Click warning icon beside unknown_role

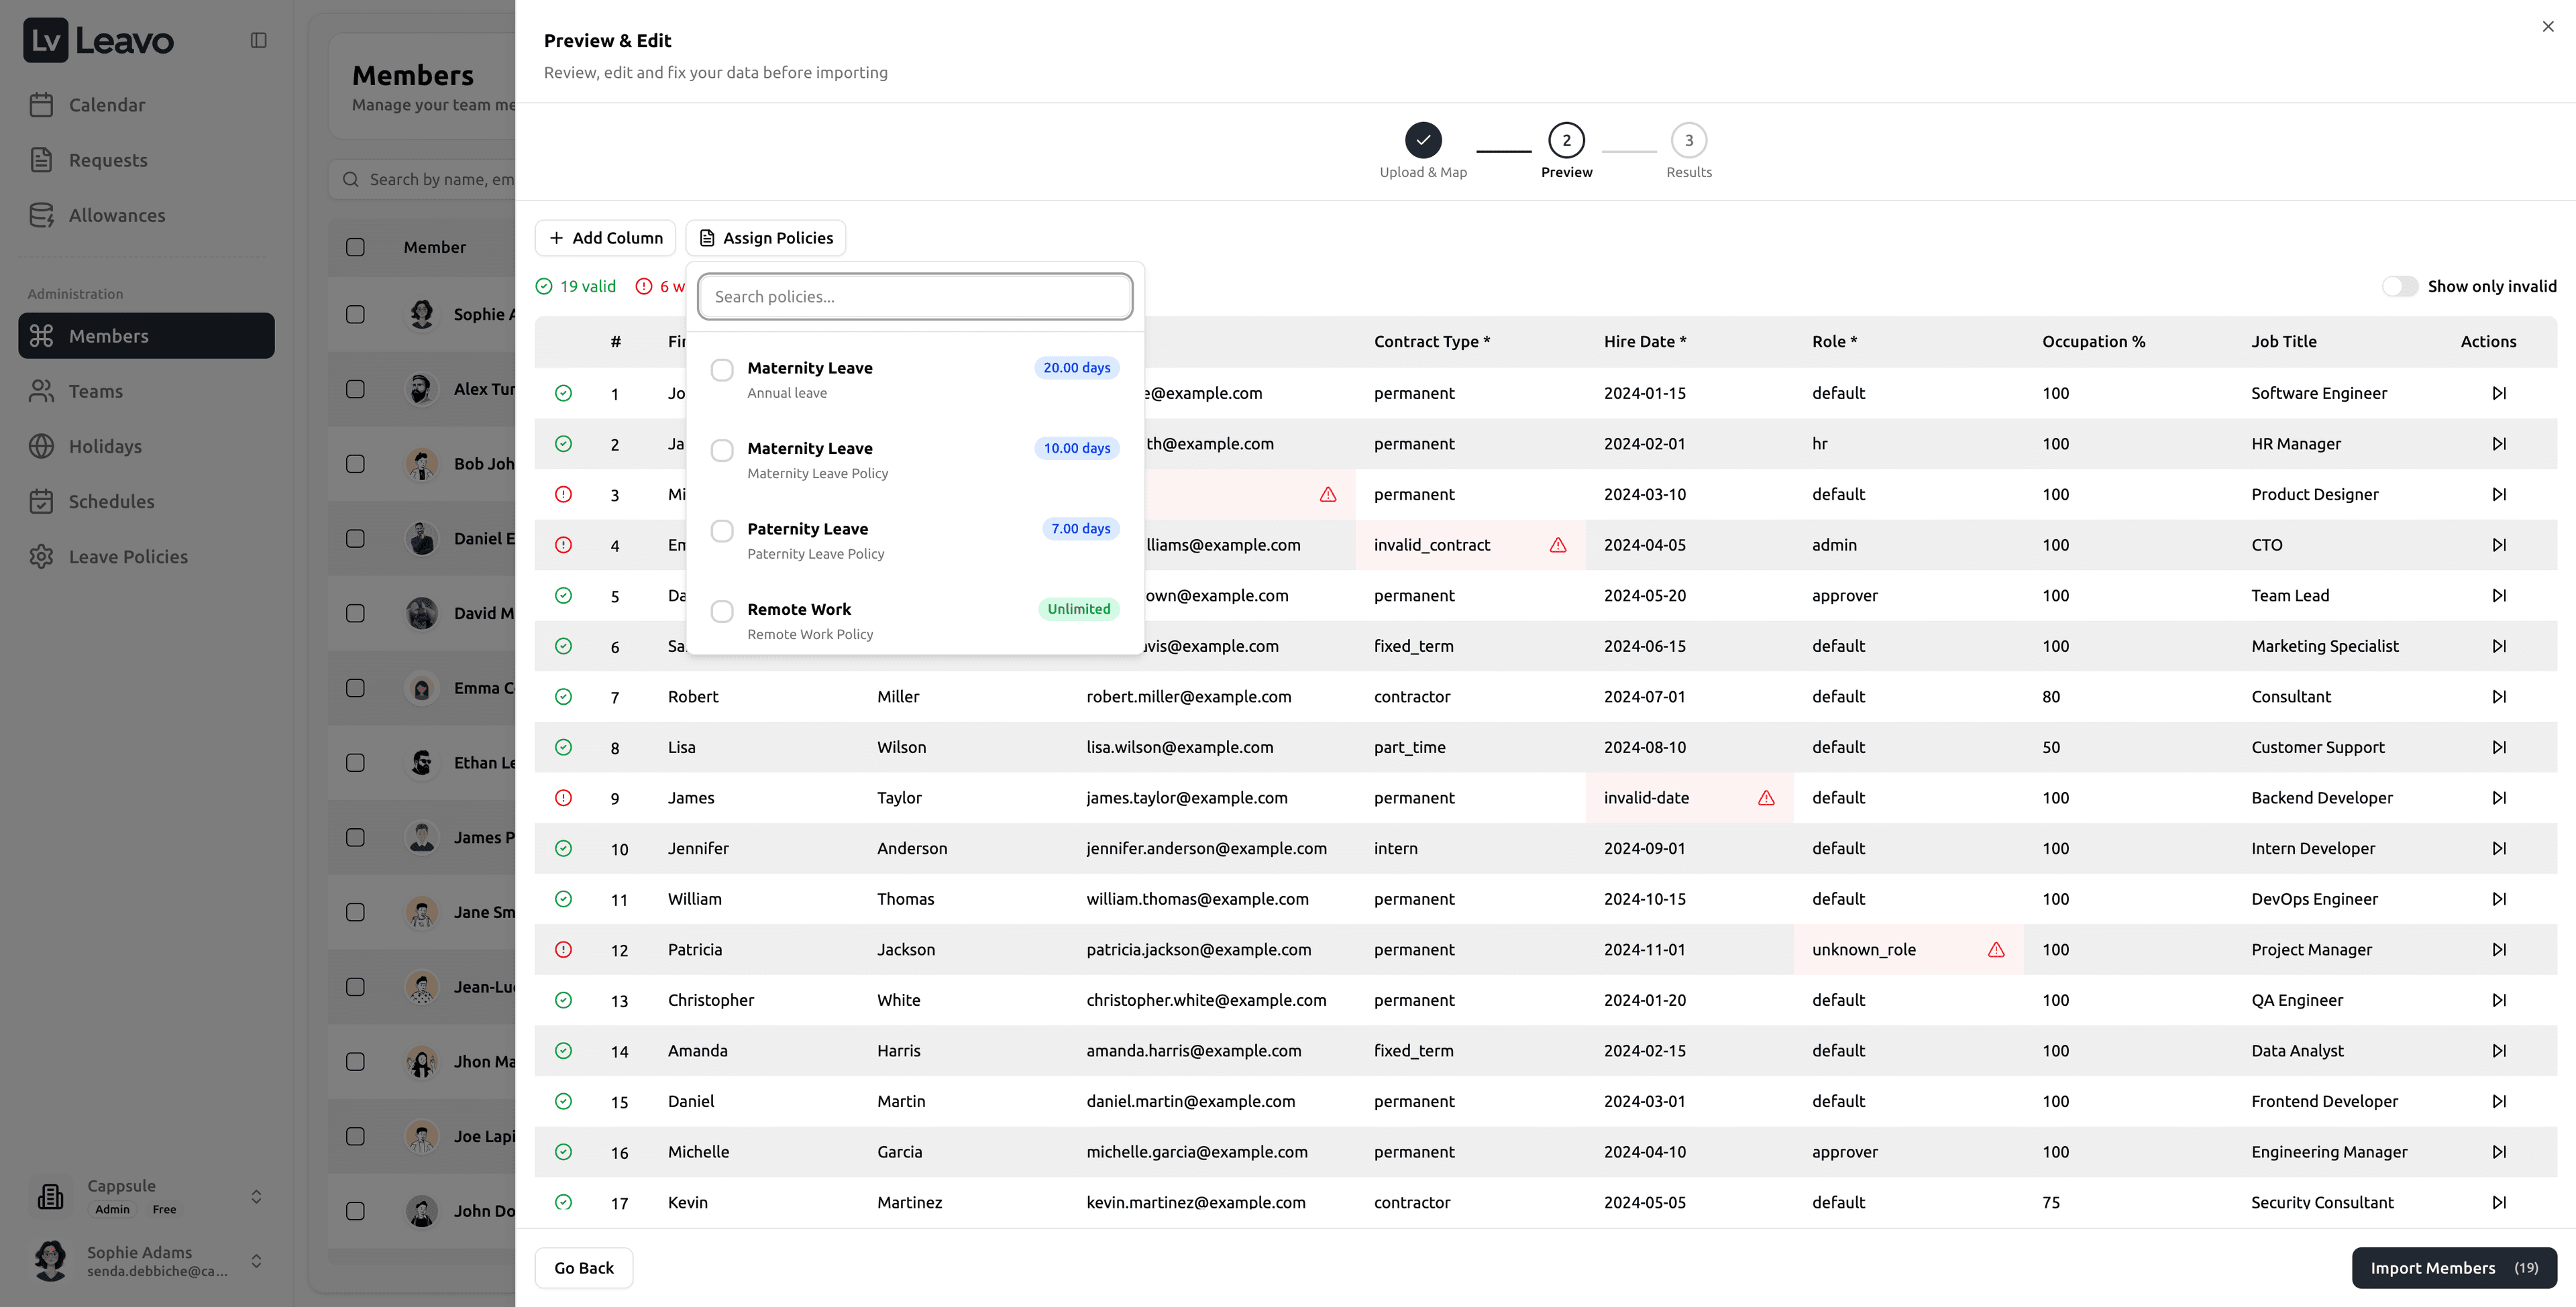coord(1996,950)
